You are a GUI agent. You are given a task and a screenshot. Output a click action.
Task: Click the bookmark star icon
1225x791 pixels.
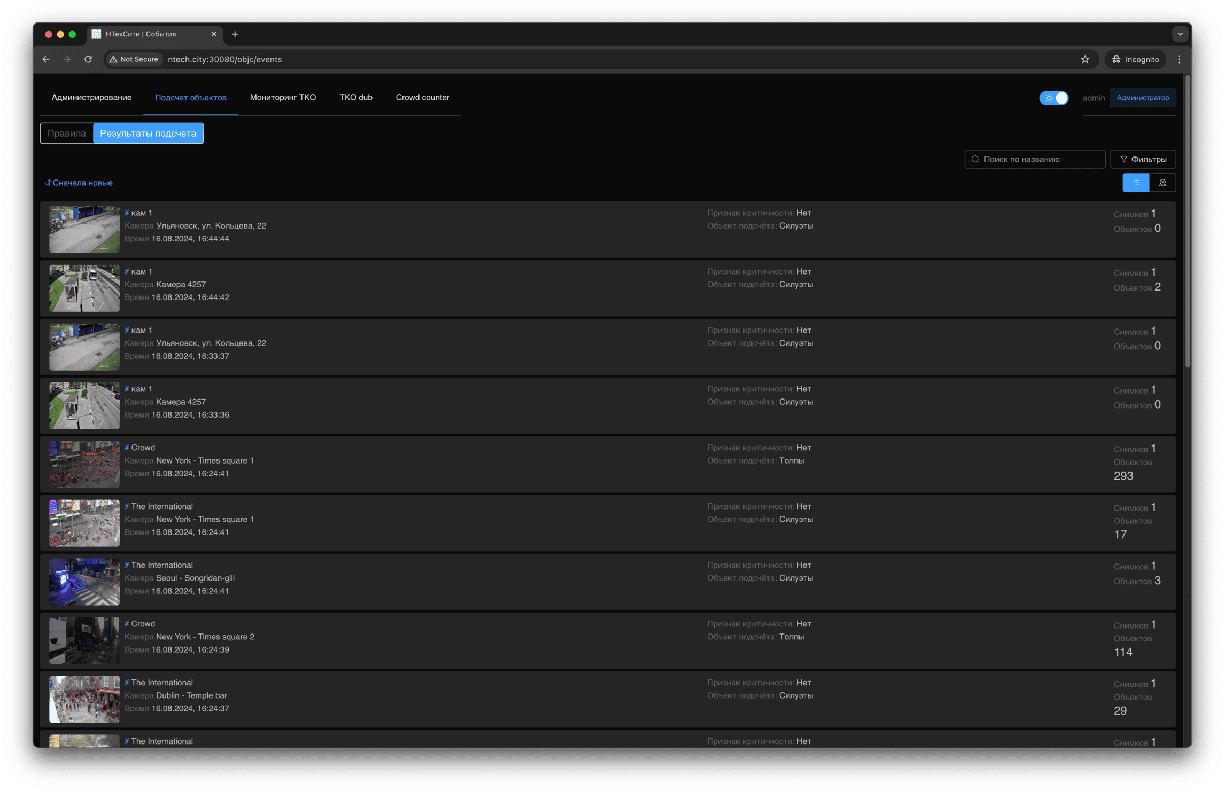click(1084, 59)
